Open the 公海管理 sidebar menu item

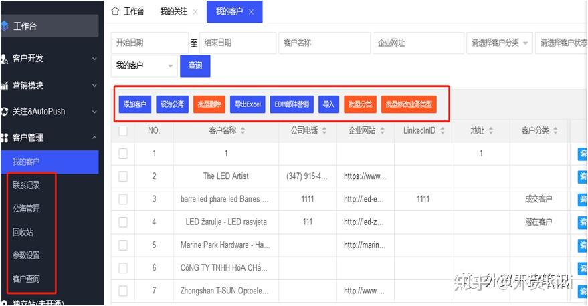27,208
